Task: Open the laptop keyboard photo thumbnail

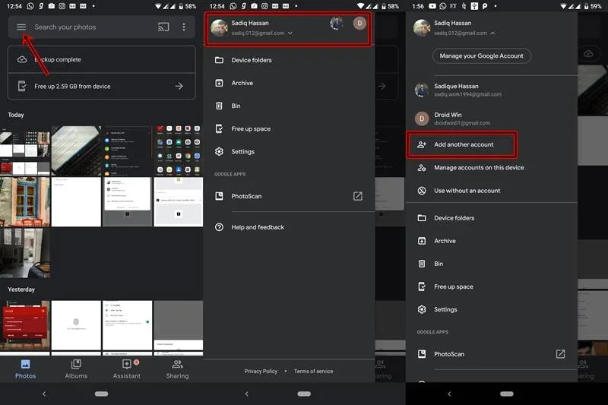Action: [76, 150]
